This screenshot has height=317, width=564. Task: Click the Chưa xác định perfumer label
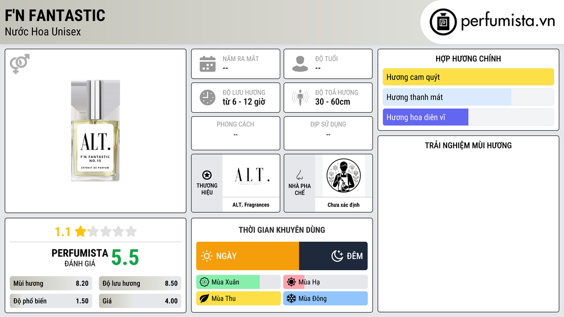click(344, 205)
